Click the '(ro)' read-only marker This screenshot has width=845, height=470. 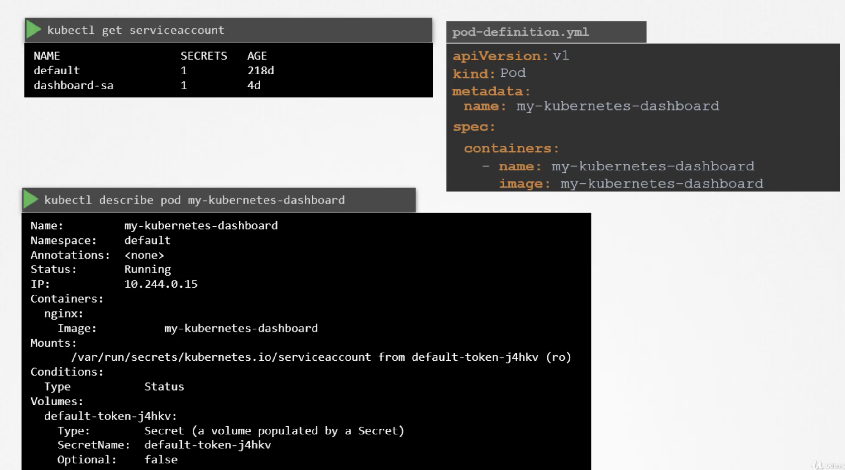click(x=558, y=357)
